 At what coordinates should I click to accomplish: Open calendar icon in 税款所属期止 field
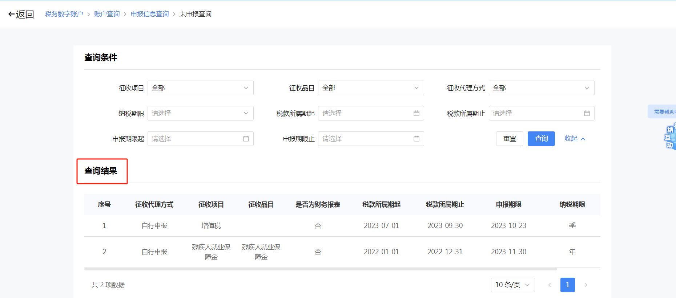587,113
